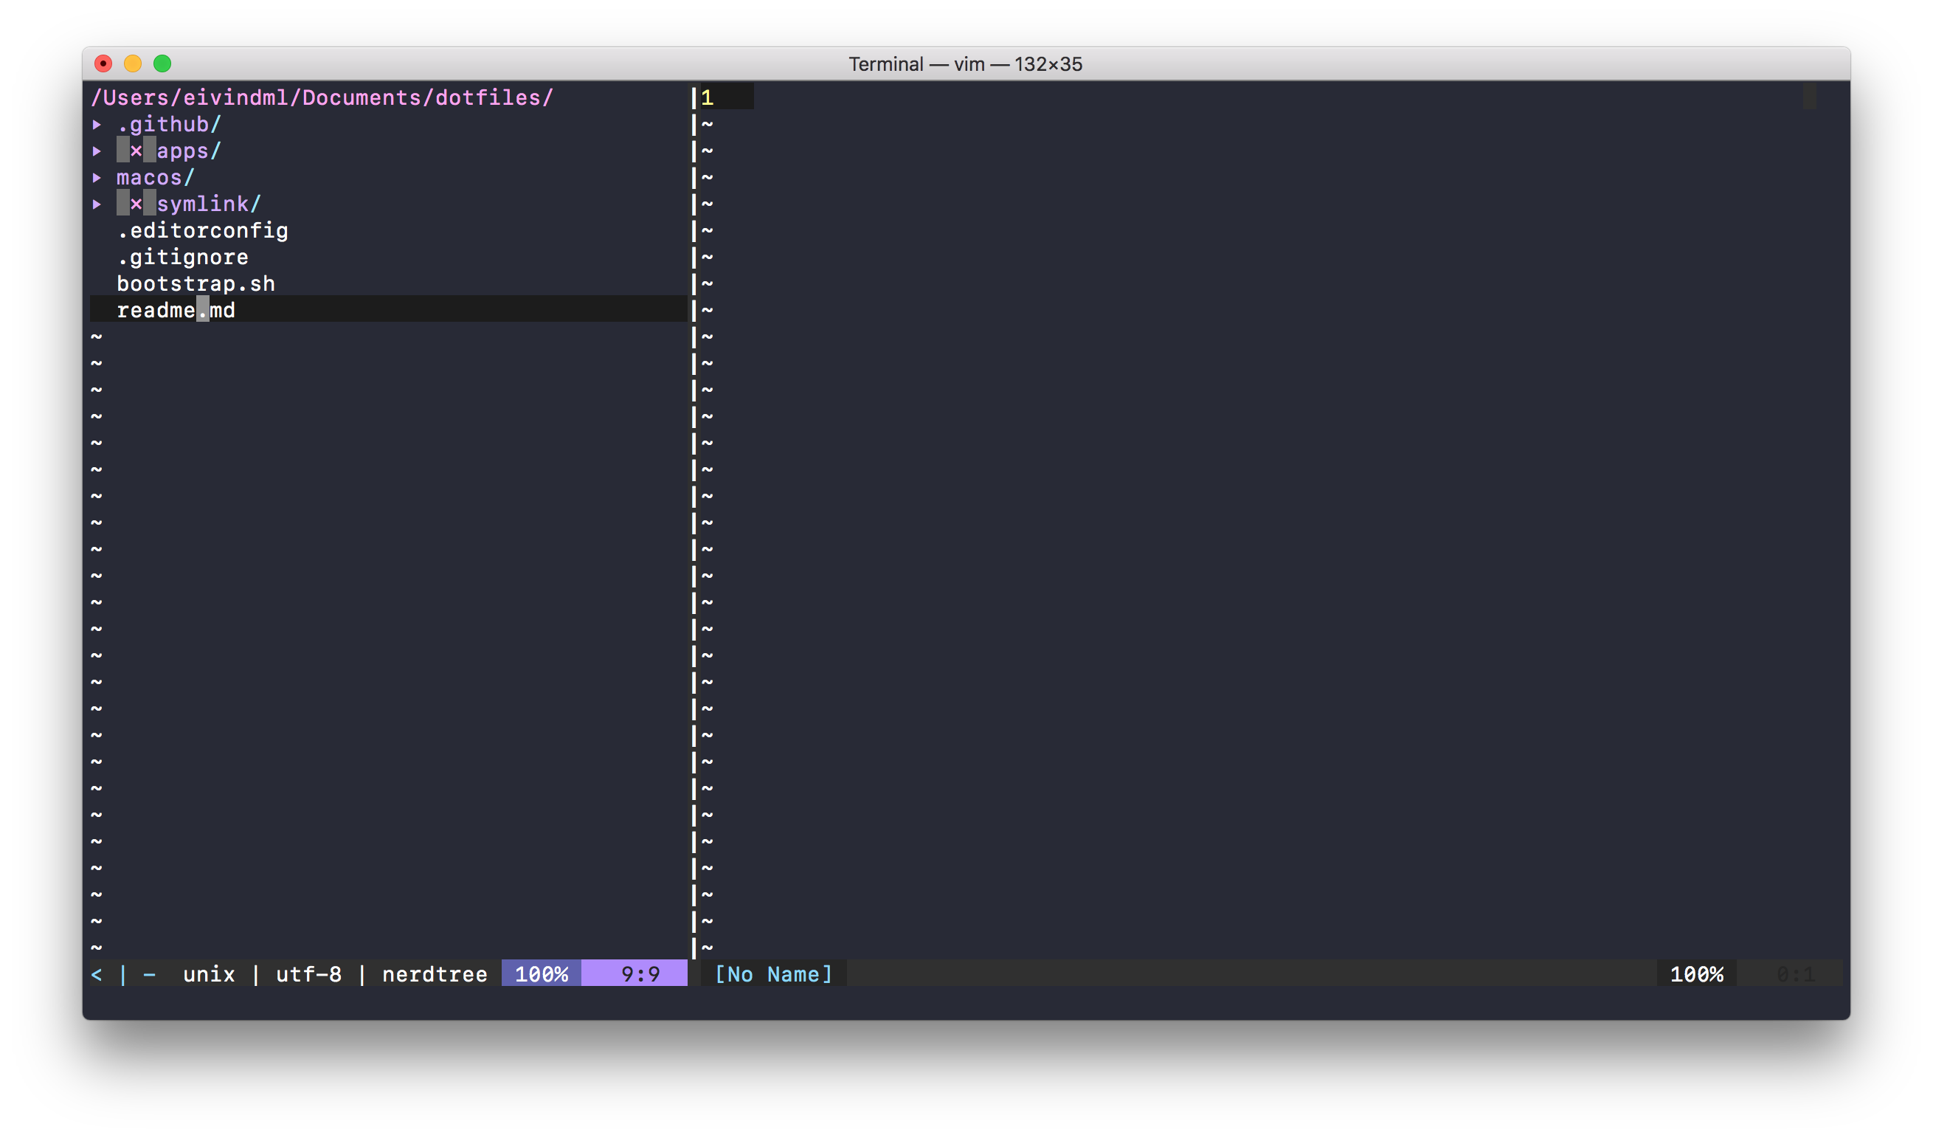Click the Terminal — vim — 132×35 title
Viewport: 1933px width, 1138px height.
965,63
